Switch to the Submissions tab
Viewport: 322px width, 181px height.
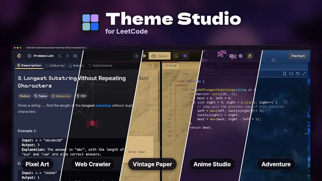(100, 66)
